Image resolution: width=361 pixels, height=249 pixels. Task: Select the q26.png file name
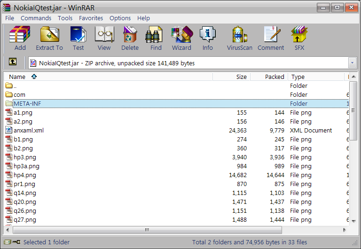[25, 211]
